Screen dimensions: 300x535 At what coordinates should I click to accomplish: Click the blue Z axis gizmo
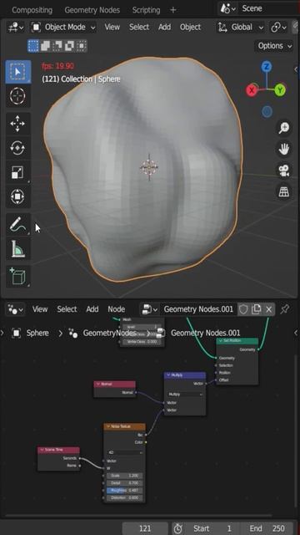tap(267, 67)
